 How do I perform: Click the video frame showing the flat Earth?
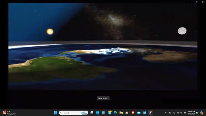pyautogui.click(x=103, y=47)
